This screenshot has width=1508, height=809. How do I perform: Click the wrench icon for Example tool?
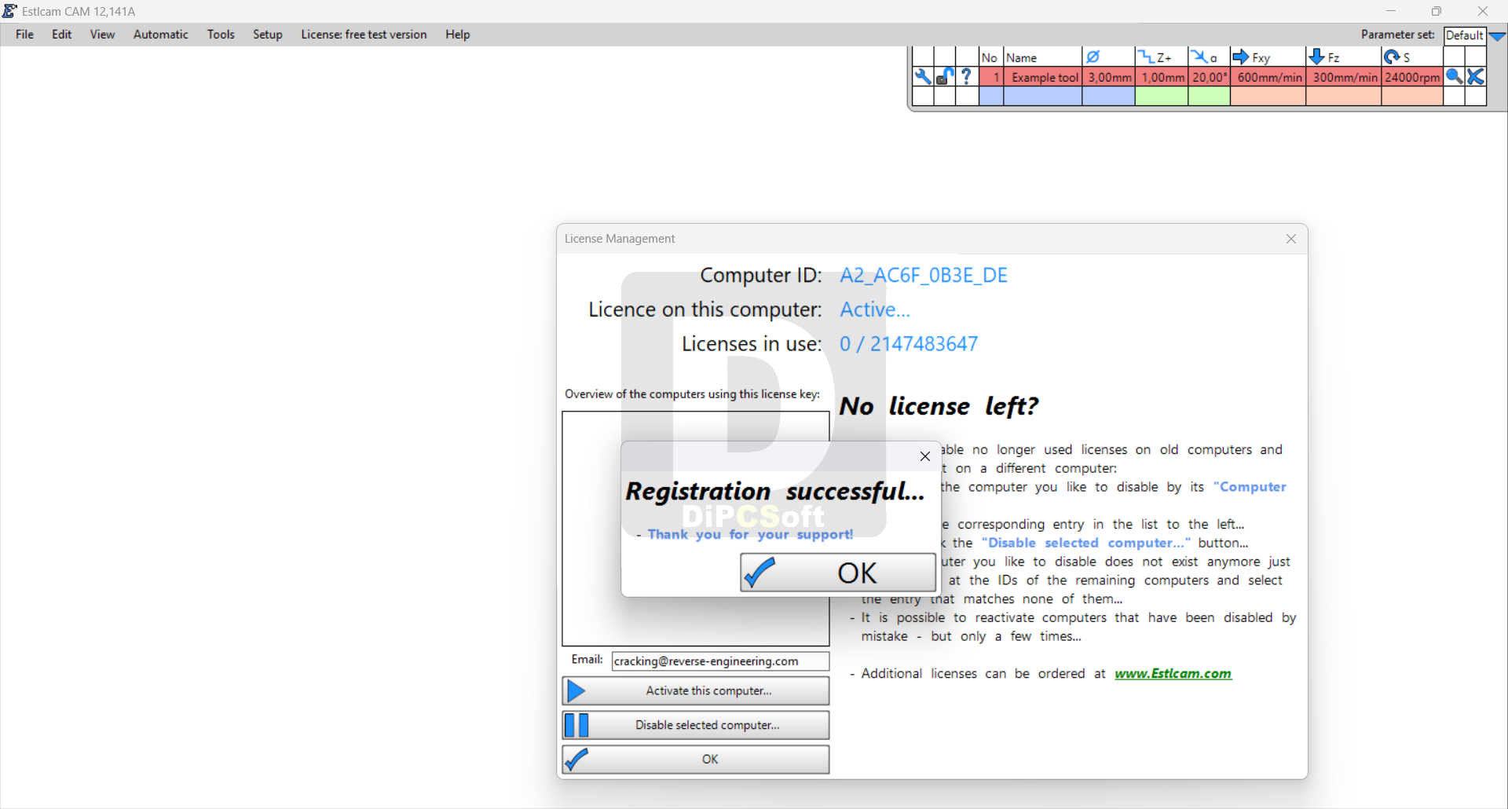click(x=923, y=77)
